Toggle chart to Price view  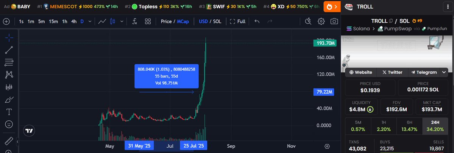pos(166,22)
